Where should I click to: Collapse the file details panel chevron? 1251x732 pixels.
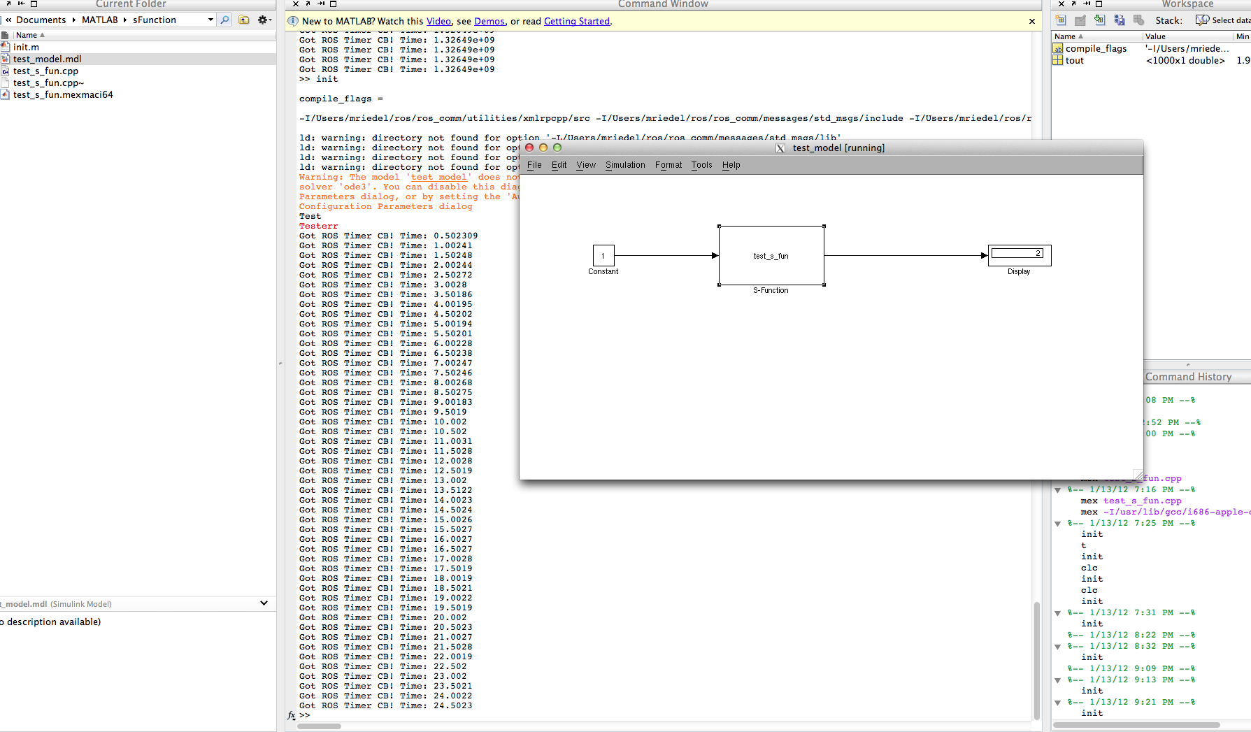(x=264, y=603)
